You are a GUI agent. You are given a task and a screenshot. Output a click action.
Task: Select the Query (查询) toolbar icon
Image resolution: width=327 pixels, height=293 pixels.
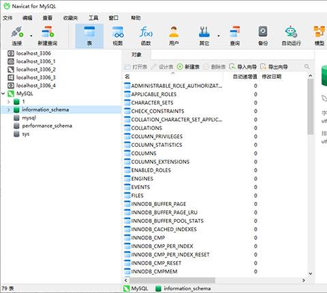tap(235, 36)
